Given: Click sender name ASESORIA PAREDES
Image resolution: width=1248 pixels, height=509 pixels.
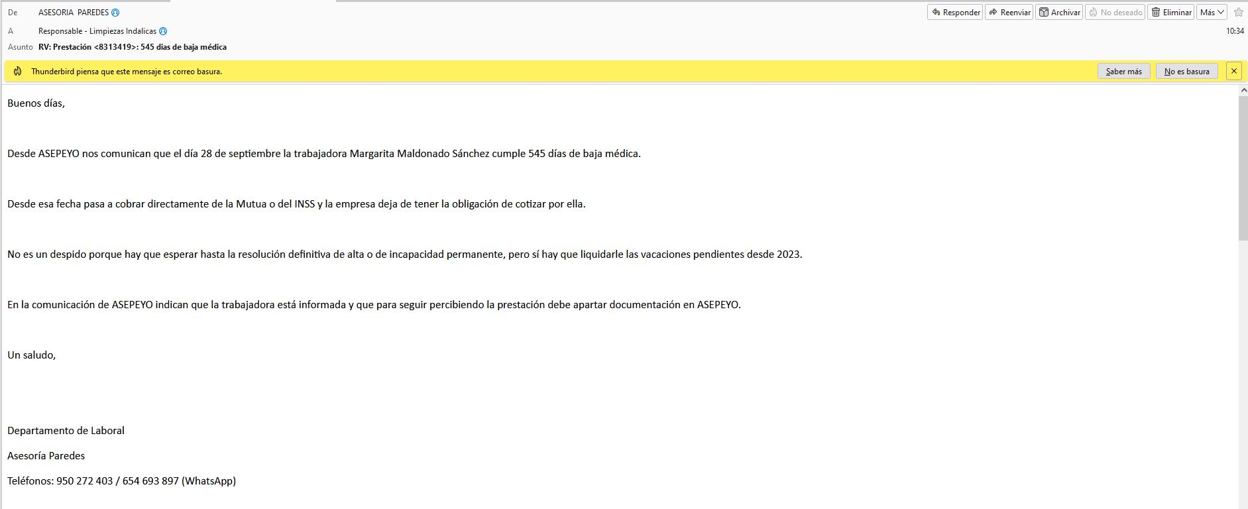Looking at the screenshot, I should click(73, 13).
